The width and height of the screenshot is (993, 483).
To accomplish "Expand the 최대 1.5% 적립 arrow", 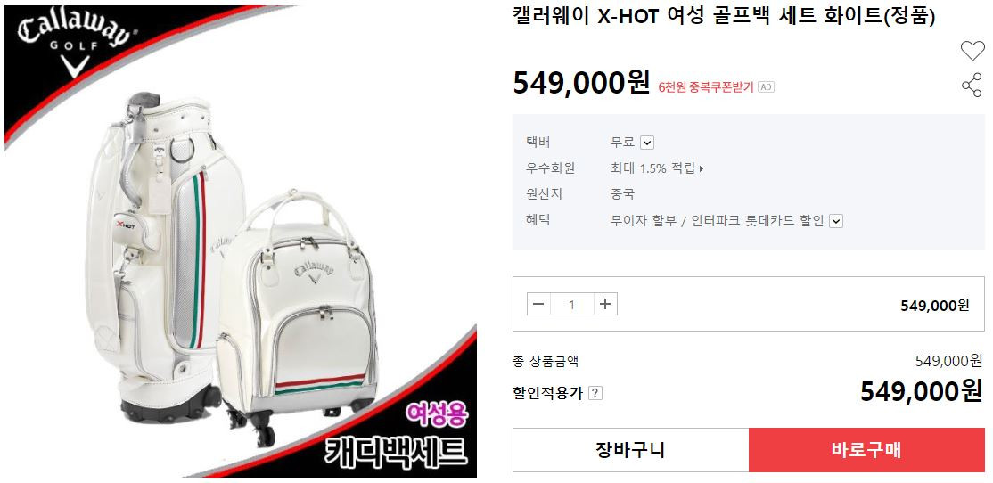I will click(701, 168).
